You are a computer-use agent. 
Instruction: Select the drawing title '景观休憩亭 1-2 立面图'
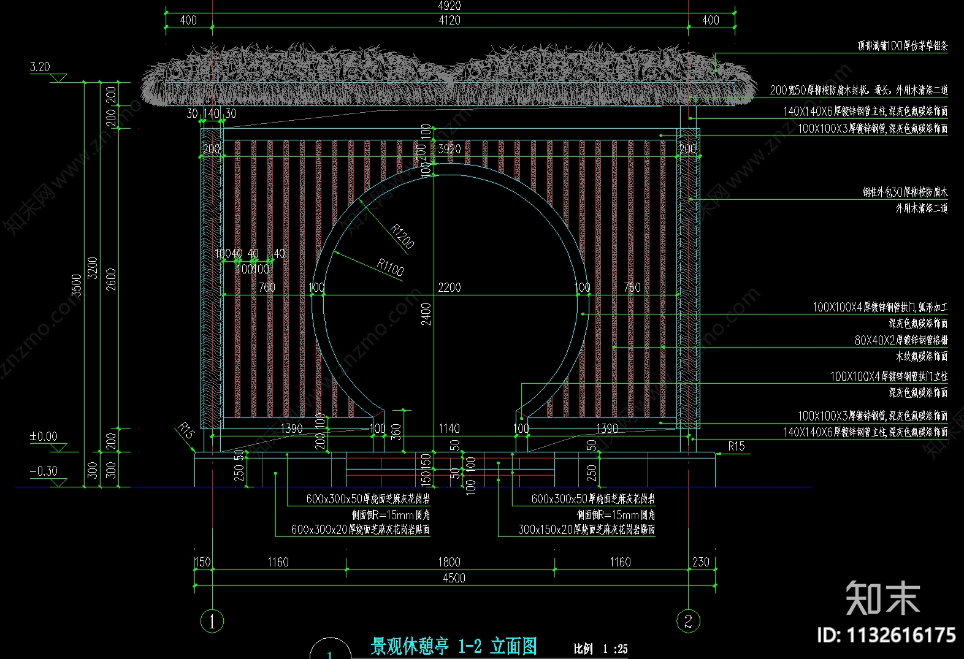click(454, 646)
